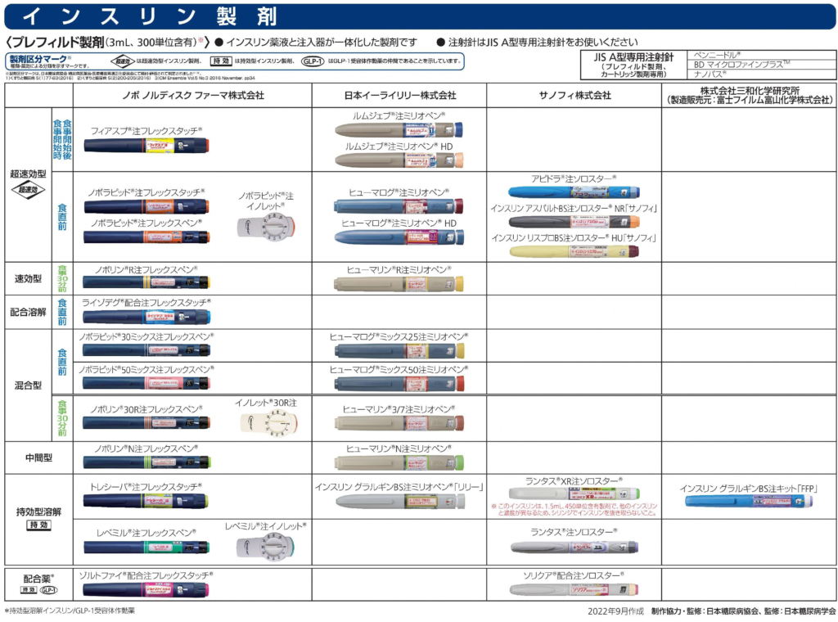Viewport: 838px width, 622px height.
Task: Select the インスリン アスパルトBS注ソロスター NR pen image
Action: tap(574, 222)
